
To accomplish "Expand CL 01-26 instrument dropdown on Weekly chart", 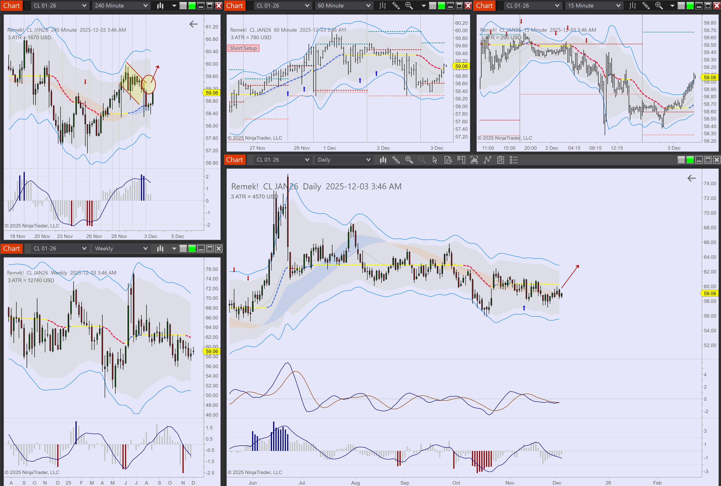I will (59, 248).
